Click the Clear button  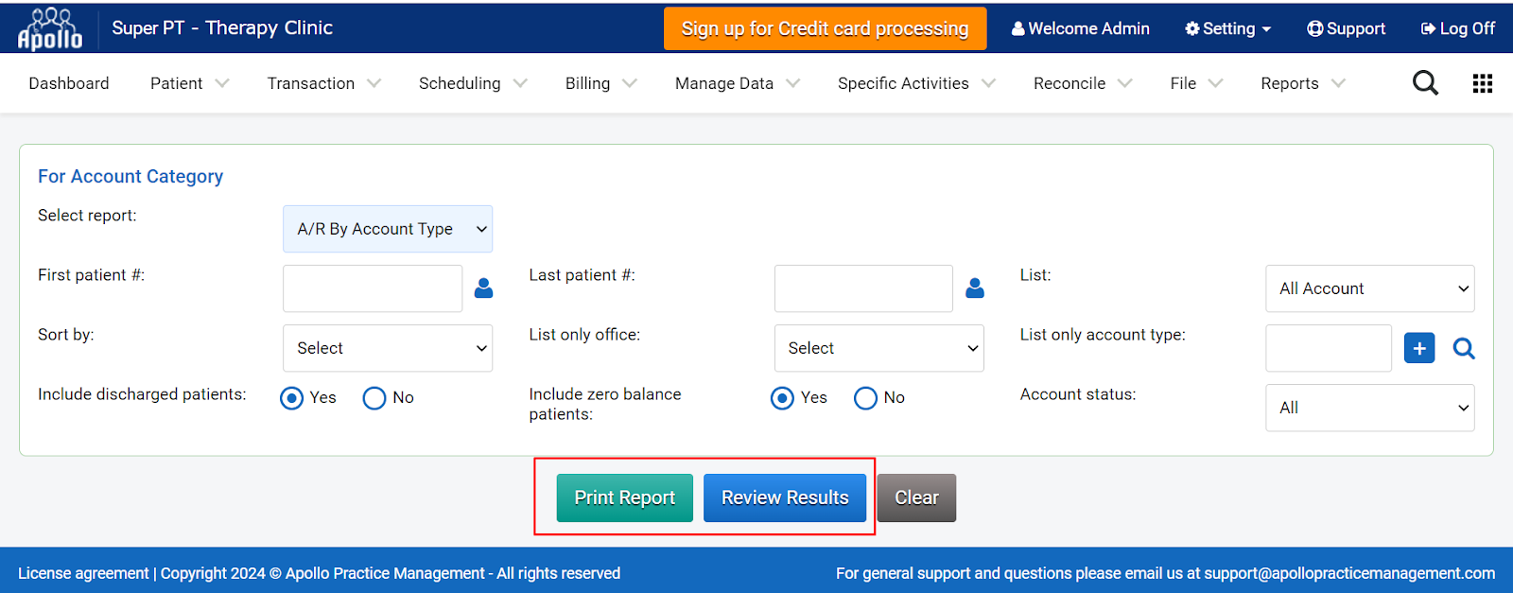pyautogui.click(x=916, y=497)
